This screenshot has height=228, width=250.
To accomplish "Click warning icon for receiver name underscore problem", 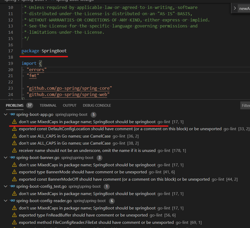I will (14, 150).
